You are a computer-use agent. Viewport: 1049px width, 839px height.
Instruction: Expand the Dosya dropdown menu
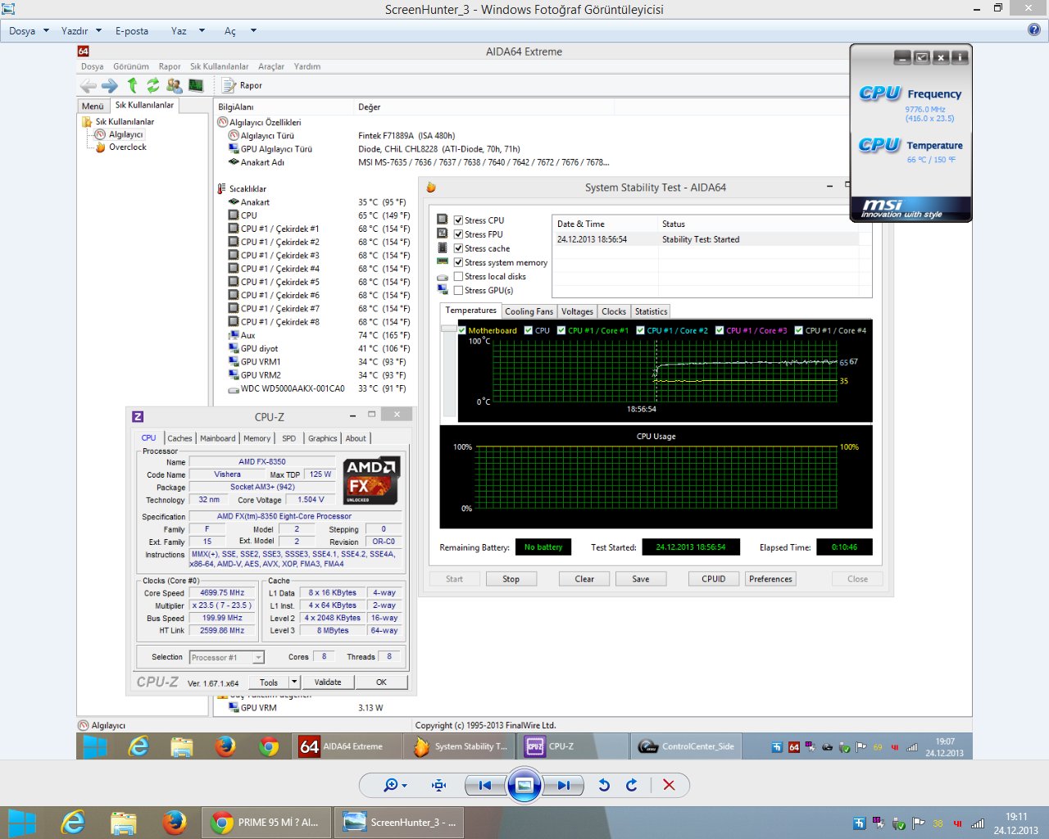[x=29, y=31]
